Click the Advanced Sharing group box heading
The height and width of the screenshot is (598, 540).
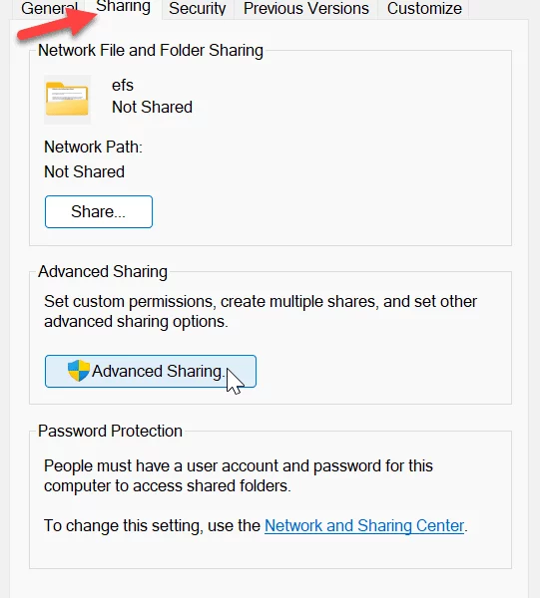pos(103,271)
